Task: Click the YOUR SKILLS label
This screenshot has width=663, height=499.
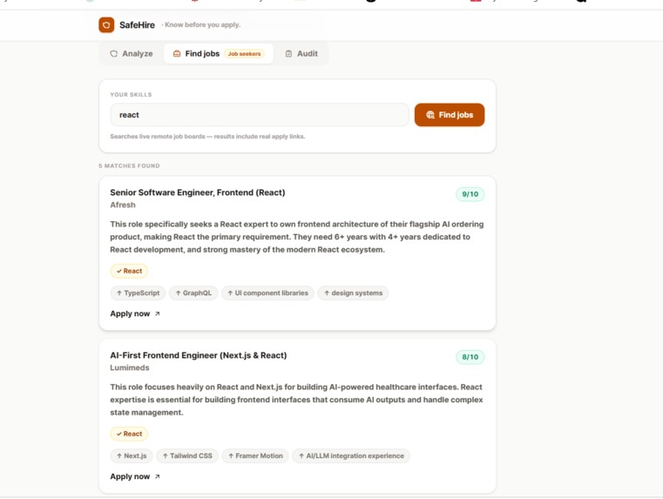Action: coord(131,95)
